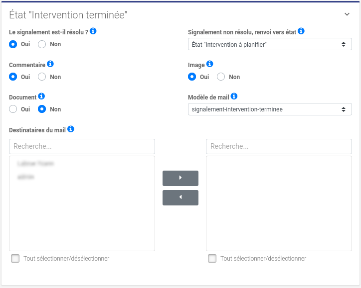Collapse the 'Intervention terminée' panel chevron

pos(348,14)
